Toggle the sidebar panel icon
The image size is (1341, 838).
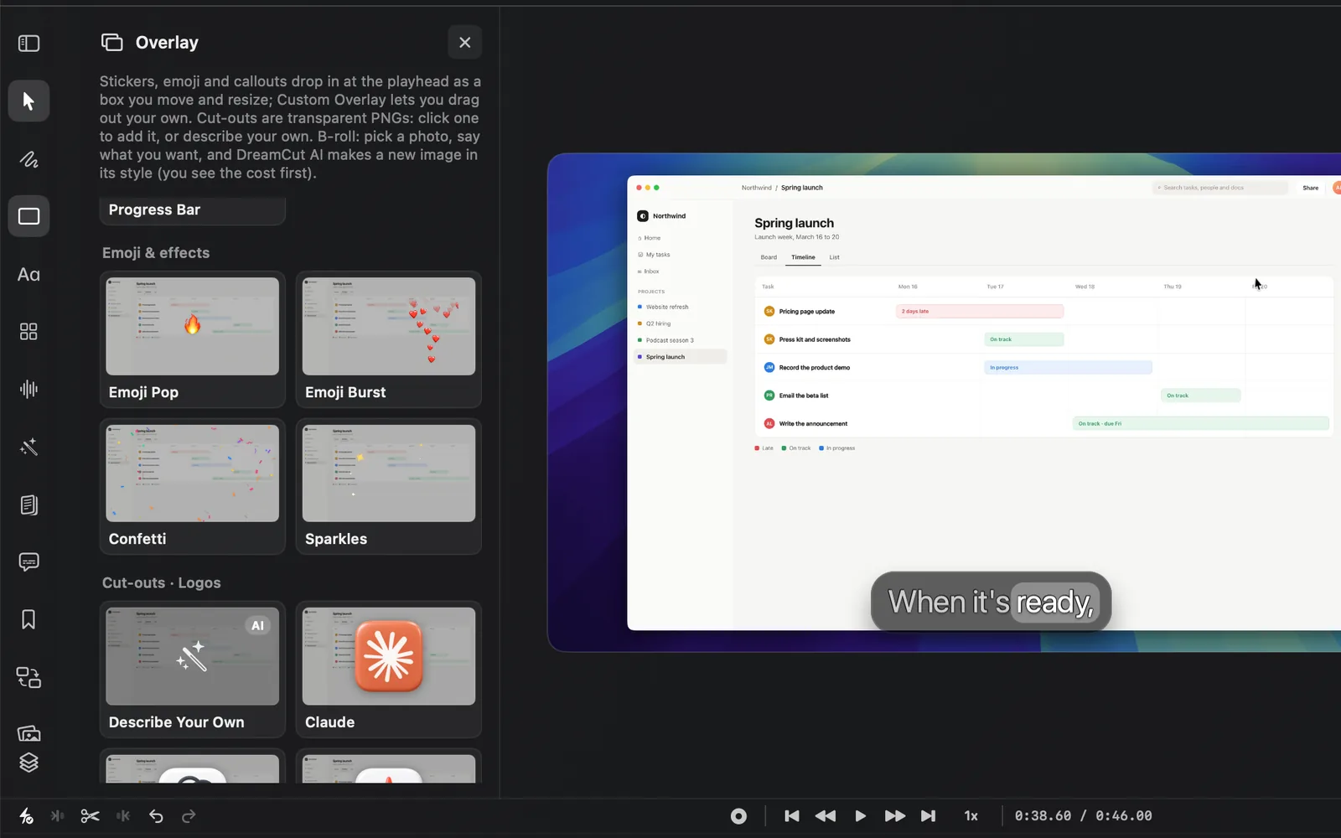(28, 43)
